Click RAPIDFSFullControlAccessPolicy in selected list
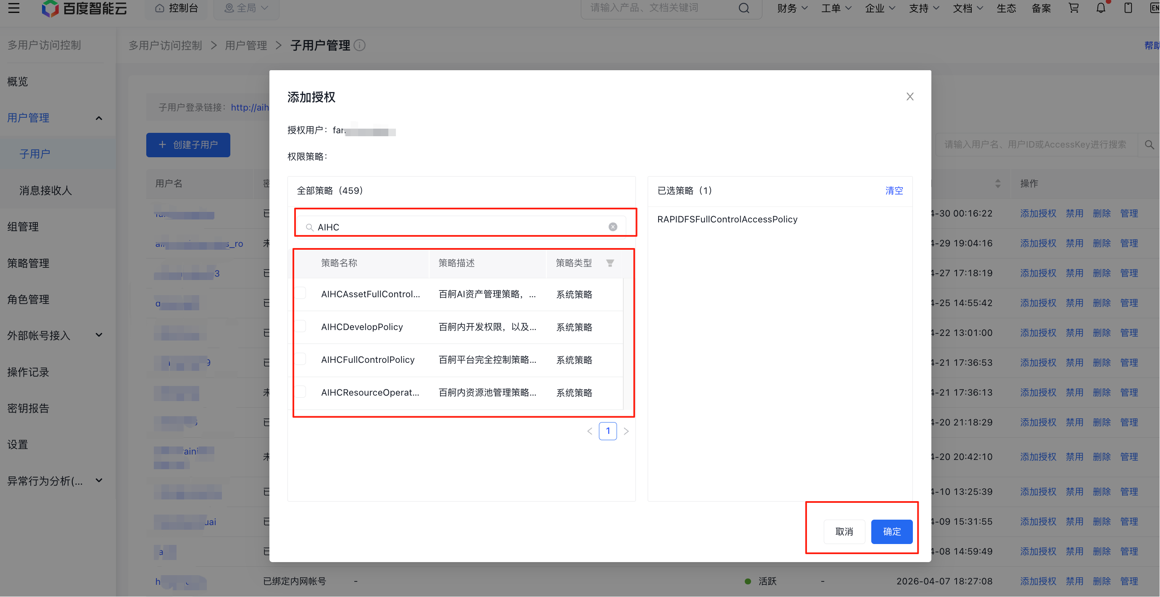The image size is (1160, 597). coord(727,219)
